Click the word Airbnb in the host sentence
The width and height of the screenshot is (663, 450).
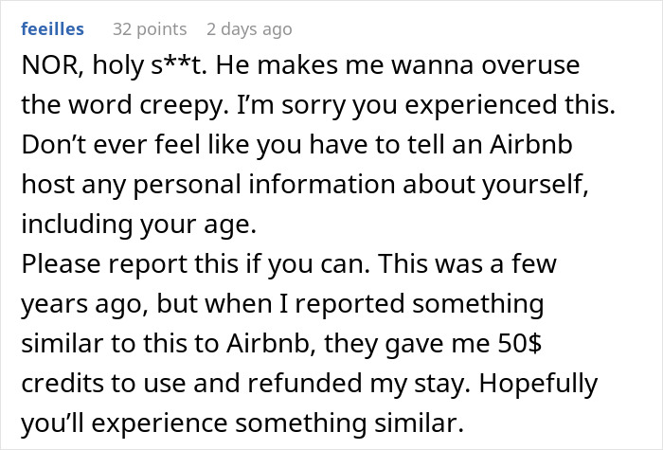point(529,146)
